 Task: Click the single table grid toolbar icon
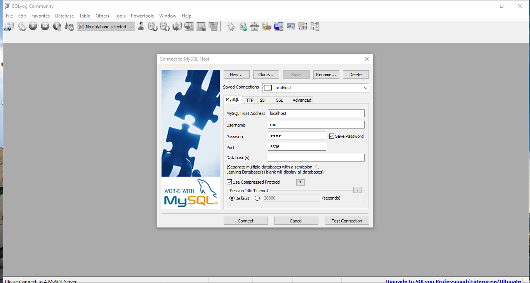(201, 26)
